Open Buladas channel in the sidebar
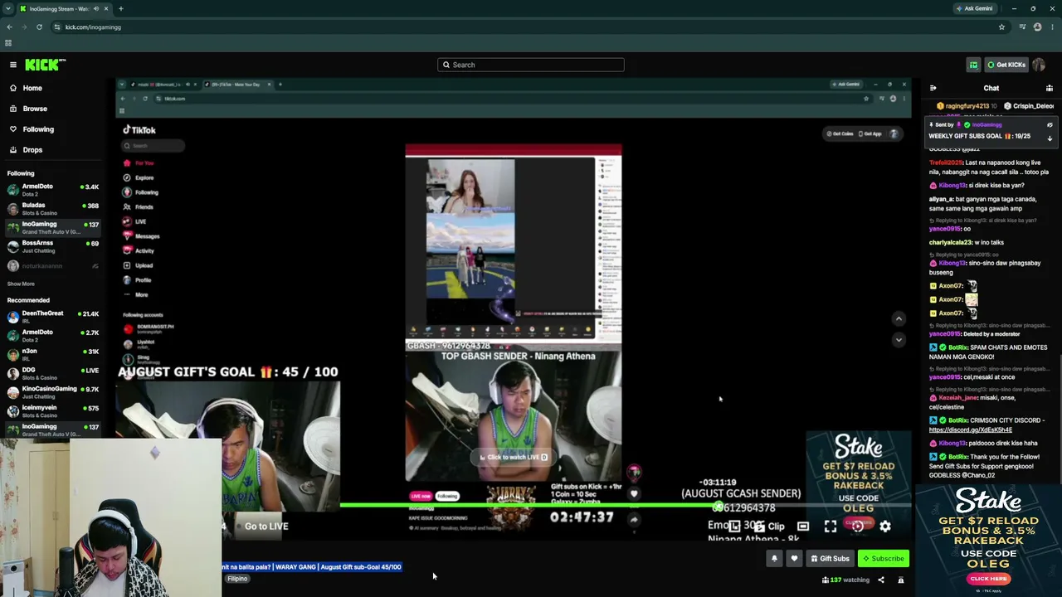 click(53, 209)
